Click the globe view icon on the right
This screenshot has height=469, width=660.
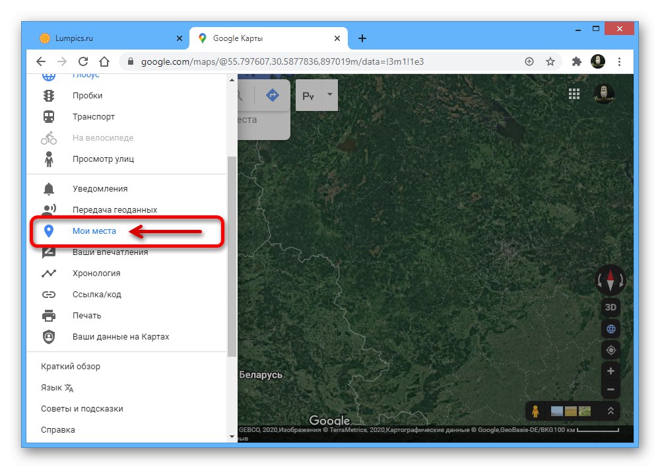(x=610, y=328)
